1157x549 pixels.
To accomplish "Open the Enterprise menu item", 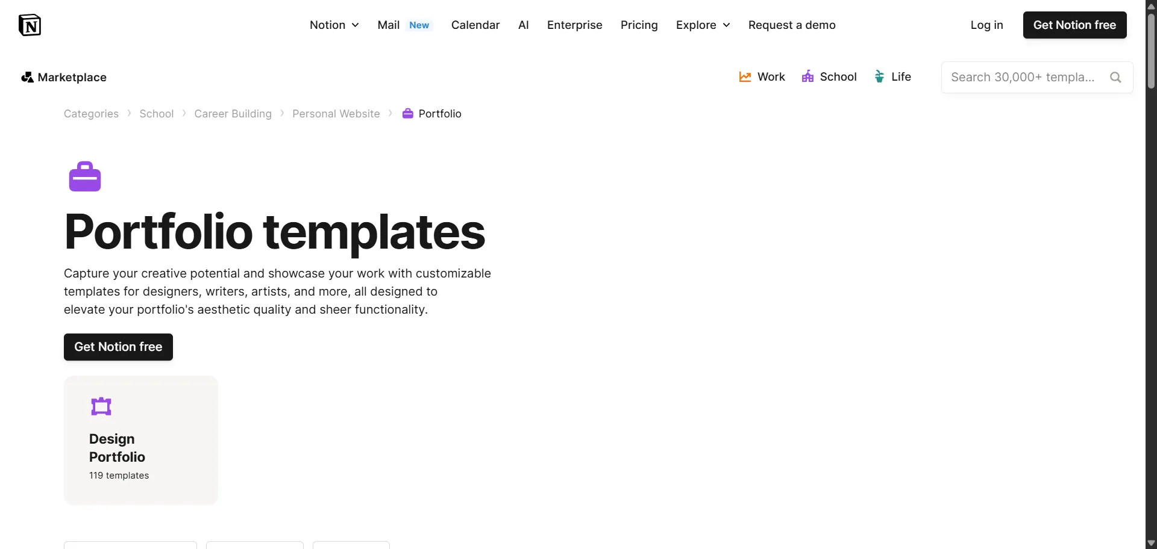I will [x=575, y=25].
